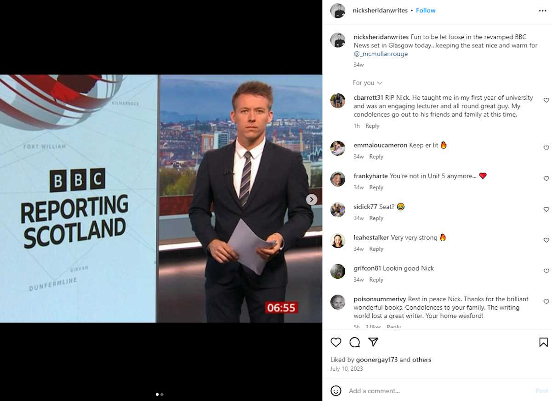The width and height of the screenshot is (552, 401).
Task: Like grifcon81's comment heart
Action: pyautogui.click(x=546, y=271)
